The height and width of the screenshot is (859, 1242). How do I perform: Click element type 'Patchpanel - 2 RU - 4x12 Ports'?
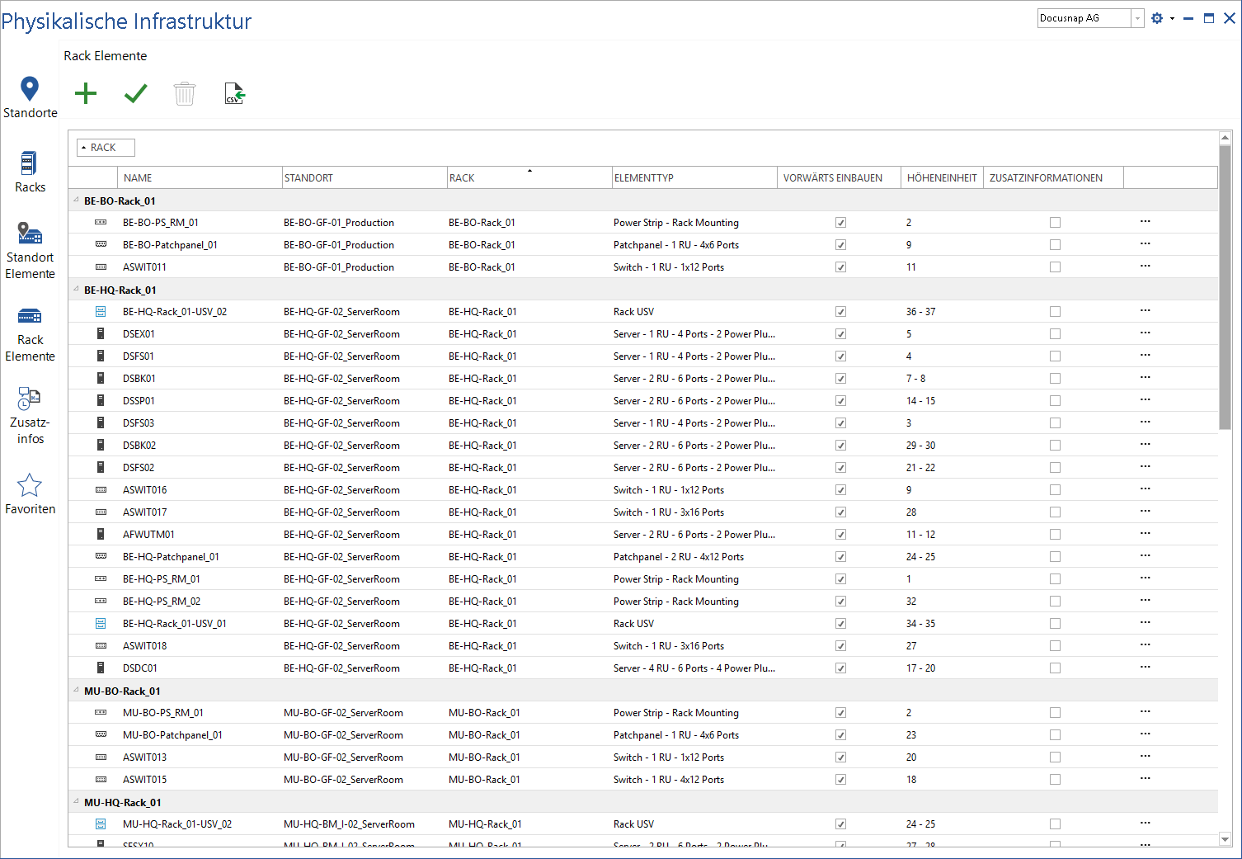(679, 556)
